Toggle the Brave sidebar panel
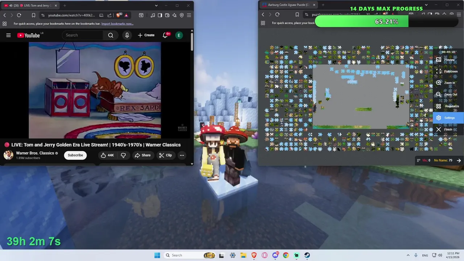The width and height of the screenshot is (464, 261). click(x=160, y=15)
